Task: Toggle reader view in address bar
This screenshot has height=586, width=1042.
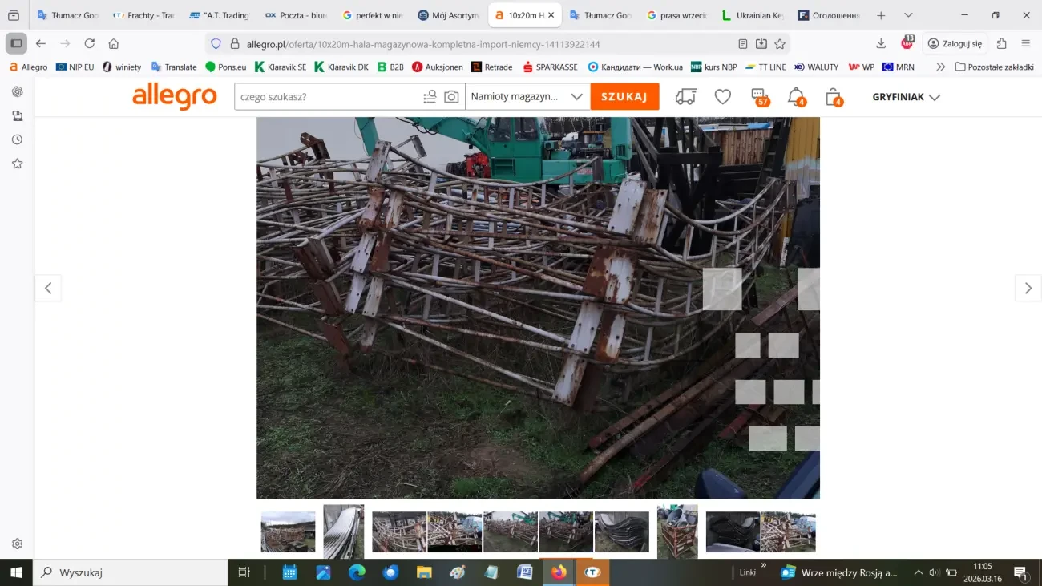Action: tap(743, 44)
